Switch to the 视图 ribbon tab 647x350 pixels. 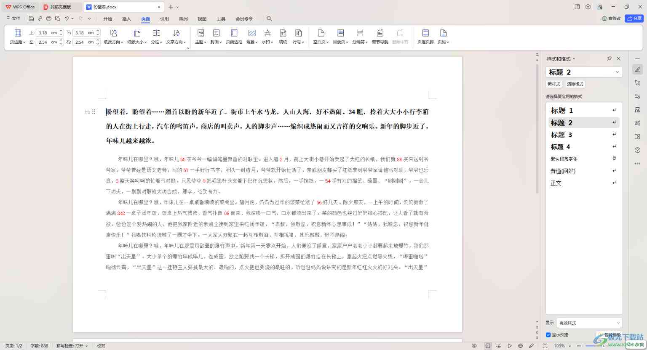(202, 19)
